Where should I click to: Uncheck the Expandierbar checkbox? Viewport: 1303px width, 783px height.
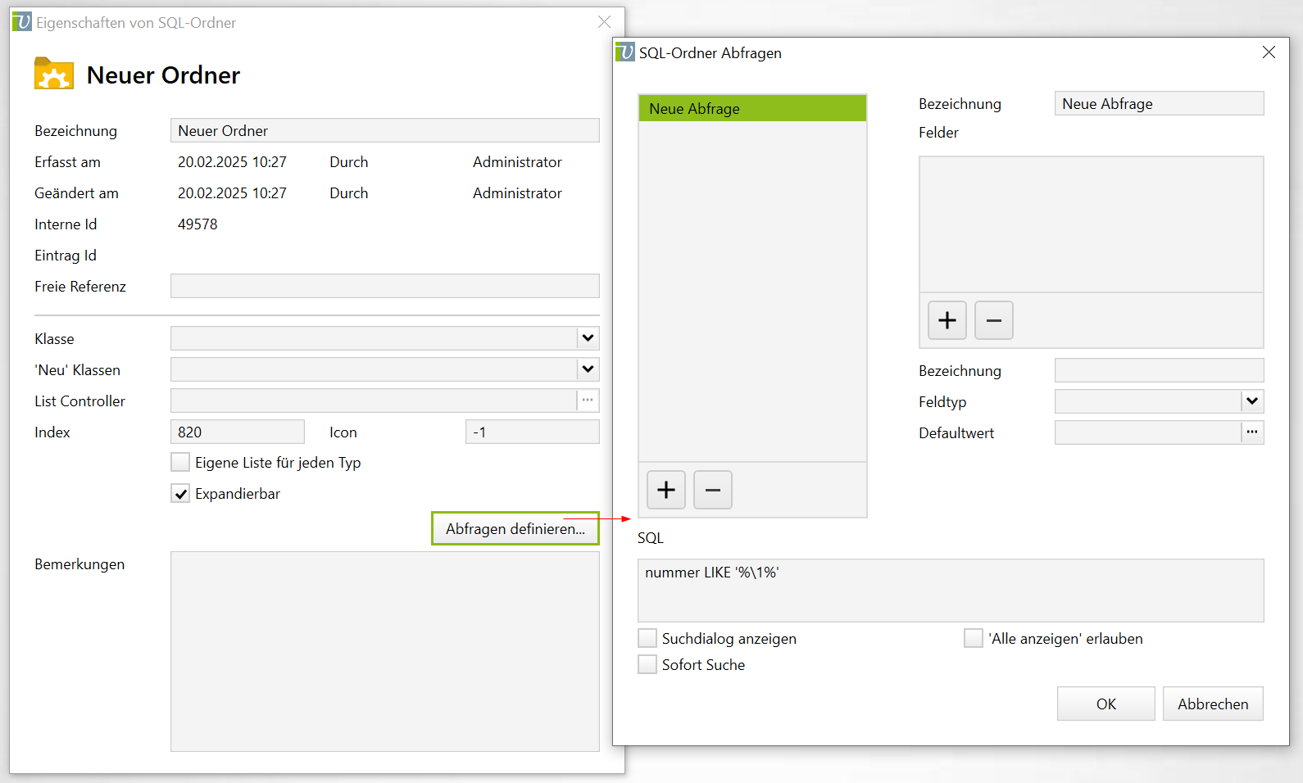[x=180, y=494]
